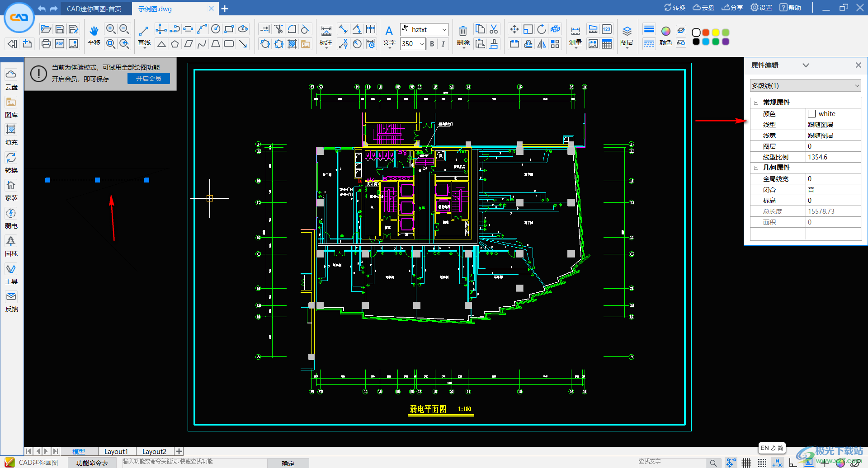This screenshot has height=468, width=868.
Task: Toggle dotted snap grid in status bar
Action: (762, 463)
